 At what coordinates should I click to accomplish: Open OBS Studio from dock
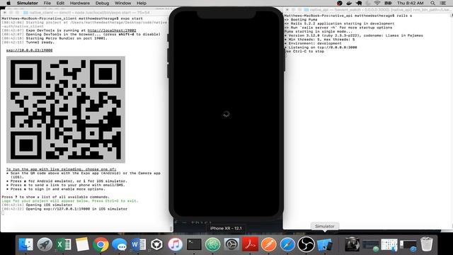[x=306, y=244]
